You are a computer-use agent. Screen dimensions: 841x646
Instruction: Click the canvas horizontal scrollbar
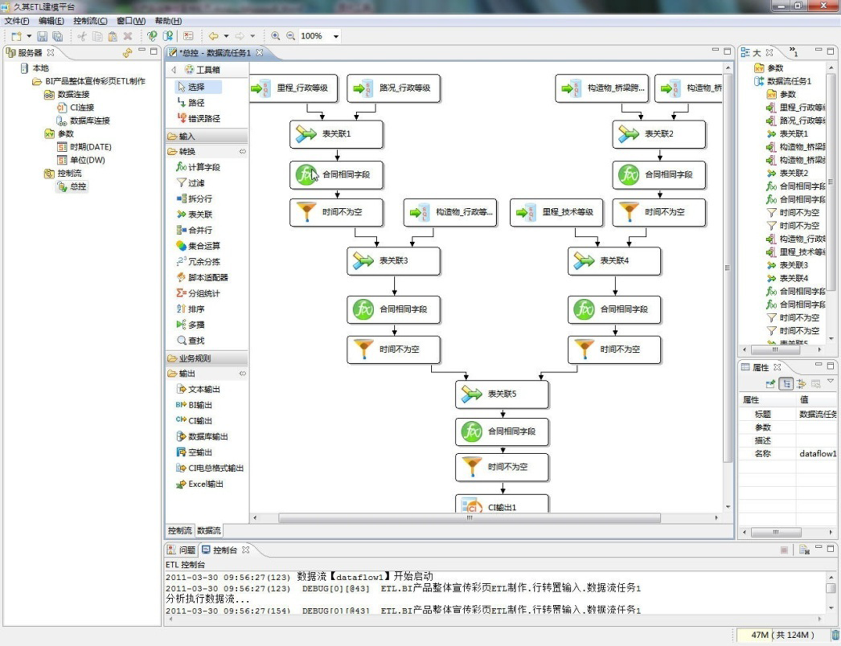[x=469, y=518]
